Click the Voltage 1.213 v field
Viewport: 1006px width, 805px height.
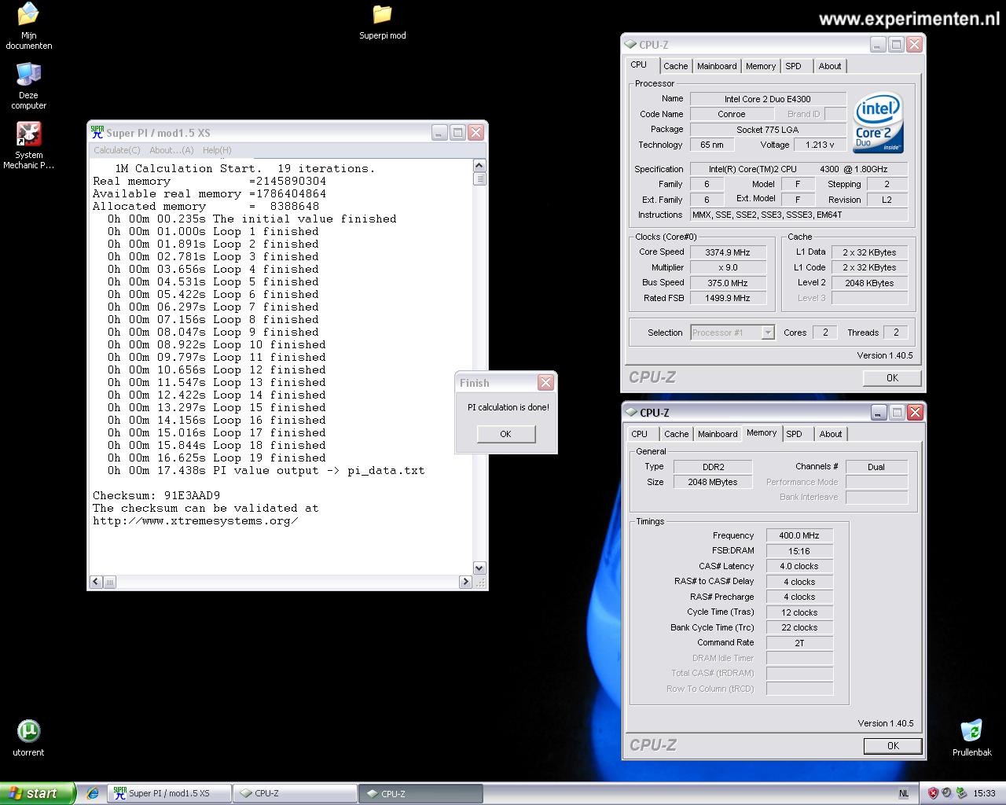820,145
